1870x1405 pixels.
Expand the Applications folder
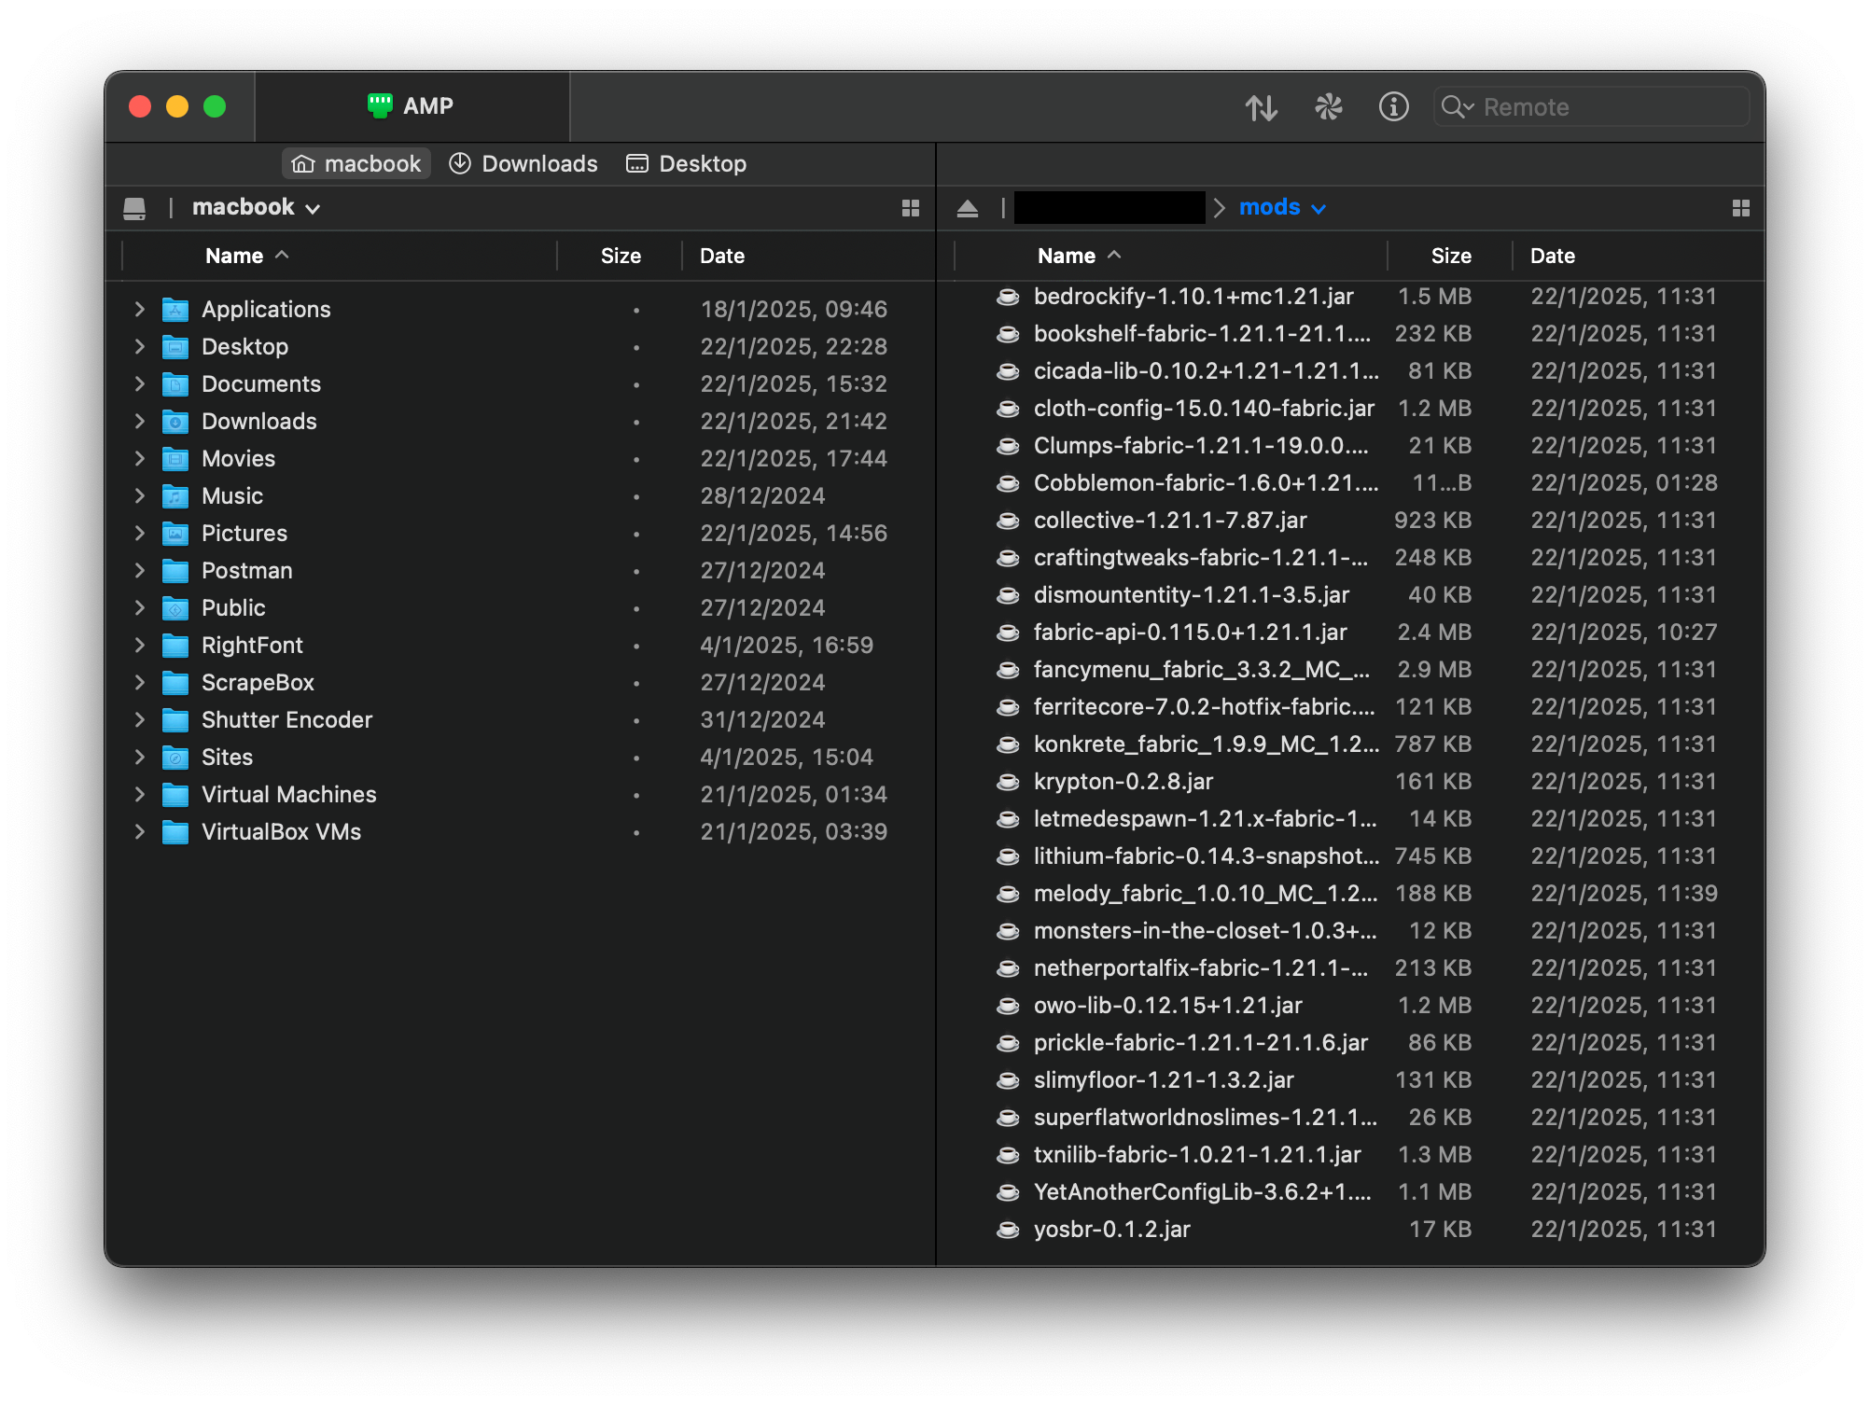tap(140, 309)
